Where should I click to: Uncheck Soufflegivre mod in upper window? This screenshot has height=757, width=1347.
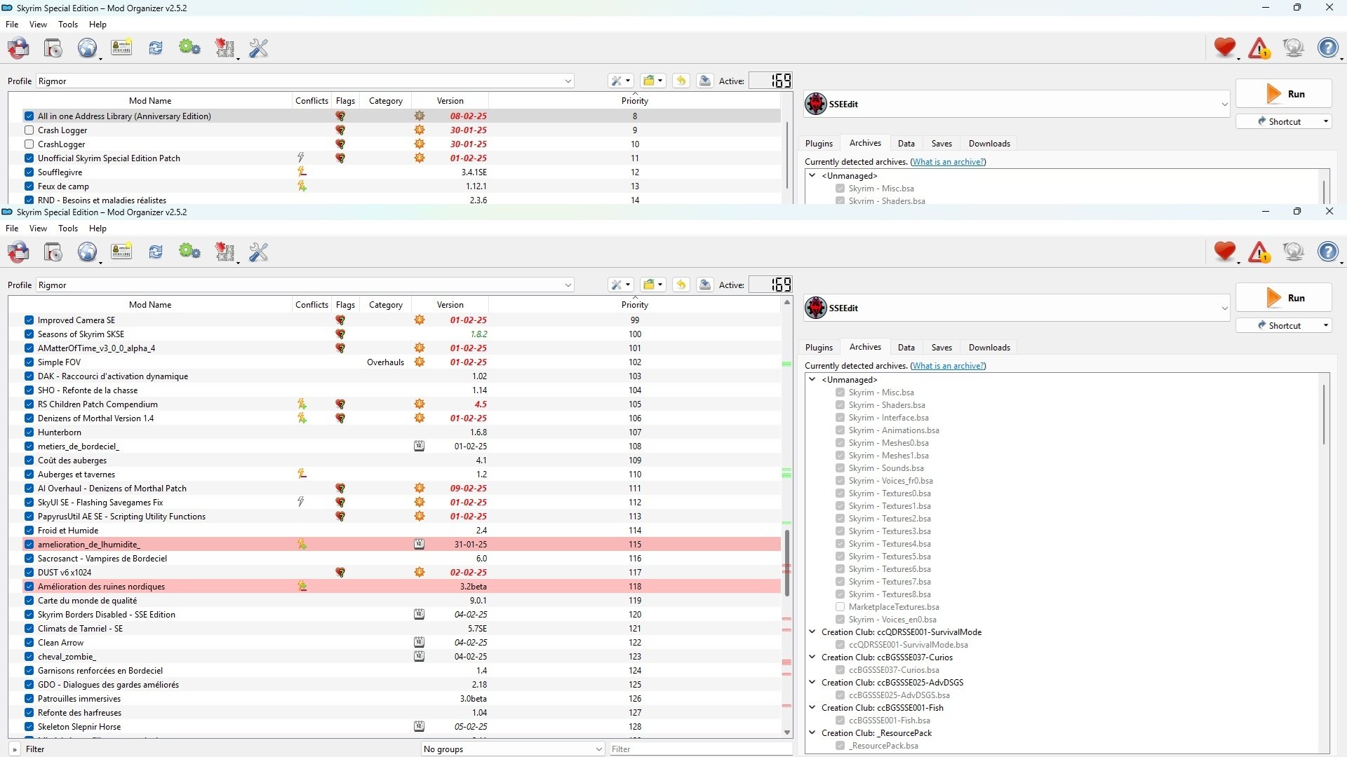[x=29, y=172]
